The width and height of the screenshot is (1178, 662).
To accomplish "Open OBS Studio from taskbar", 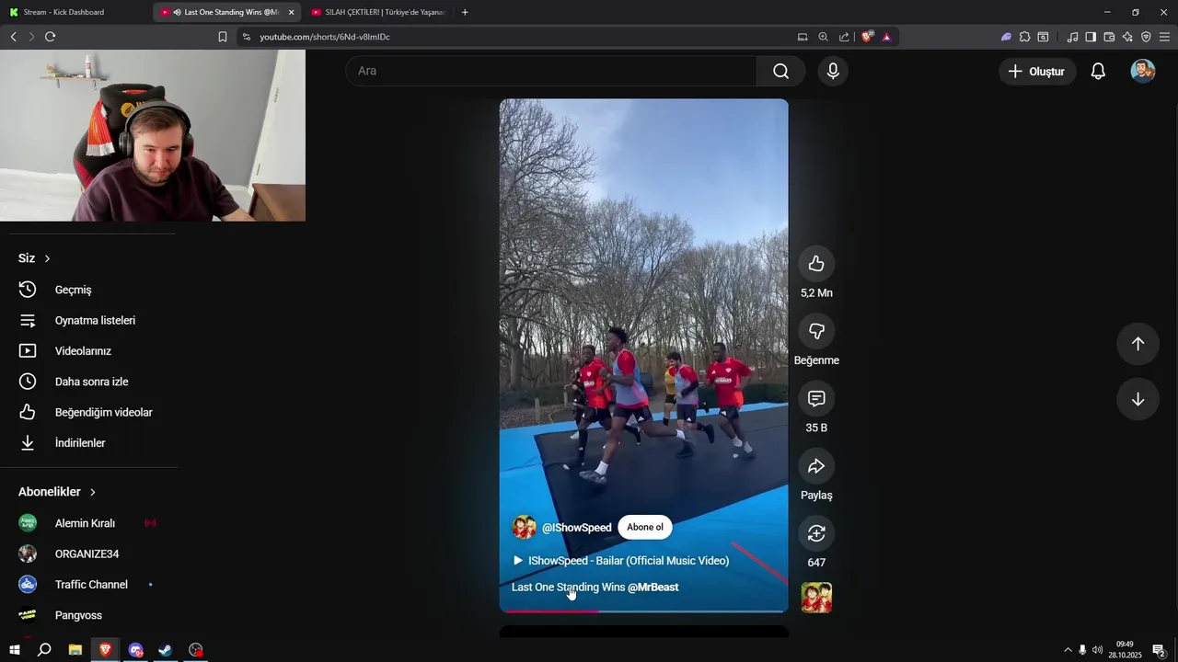I will [x=196, y=650].
